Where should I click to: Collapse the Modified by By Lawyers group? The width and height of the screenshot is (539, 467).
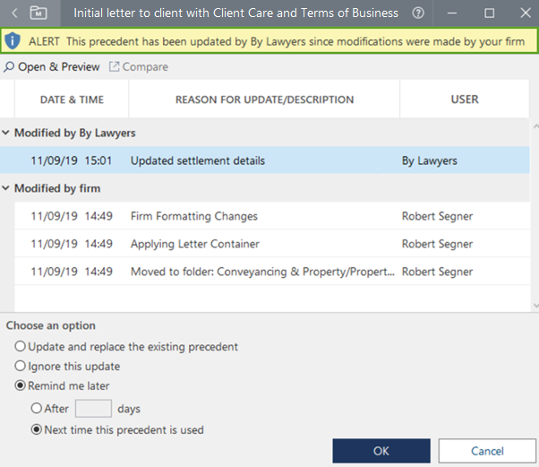(6, 133)
